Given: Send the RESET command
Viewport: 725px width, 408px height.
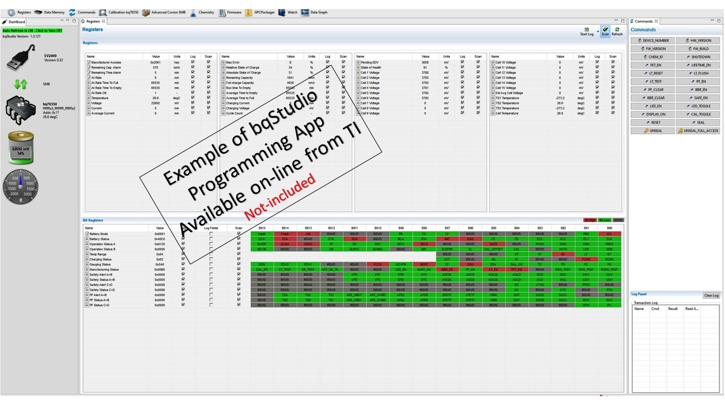Looking at the screenshot, I should (x=653, y=122).
